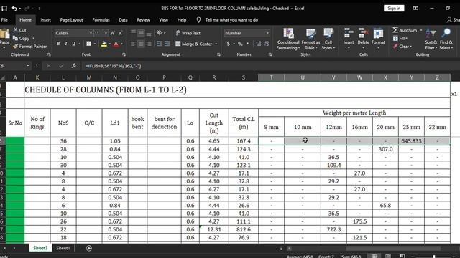Open the Format cells menu
The image size is (460, 258).
(x=378, y=39)
